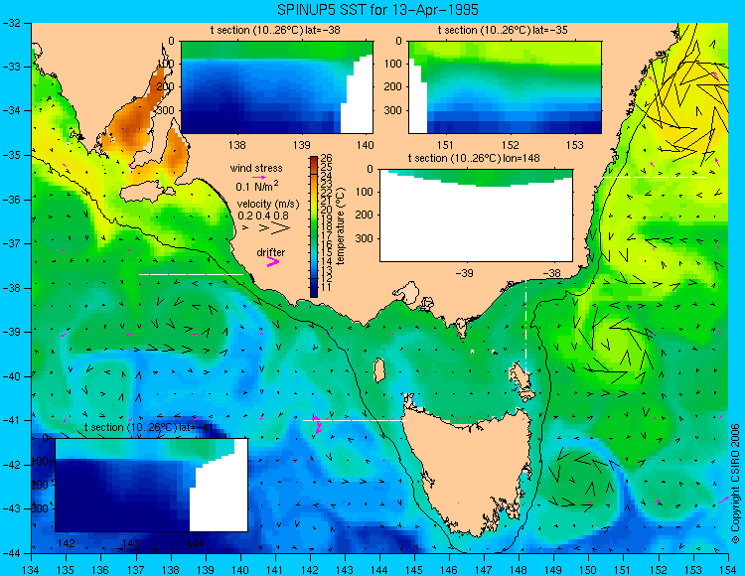Viewport: 745px width, 576px height.
Task: Select the heading 't section (10..26°C) lon=148'
Action: pos(474,158)
